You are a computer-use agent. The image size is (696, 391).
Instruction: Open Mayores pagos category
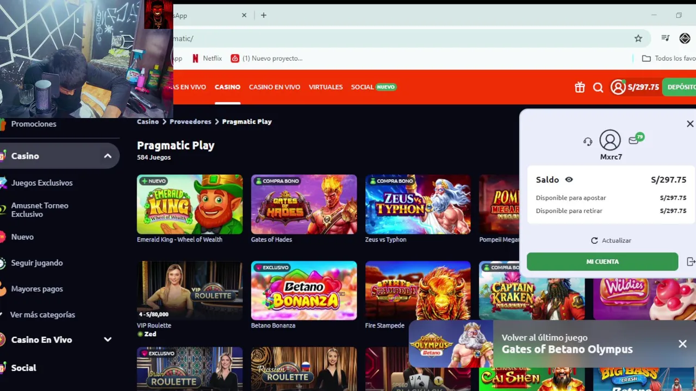tap(37, 289)
